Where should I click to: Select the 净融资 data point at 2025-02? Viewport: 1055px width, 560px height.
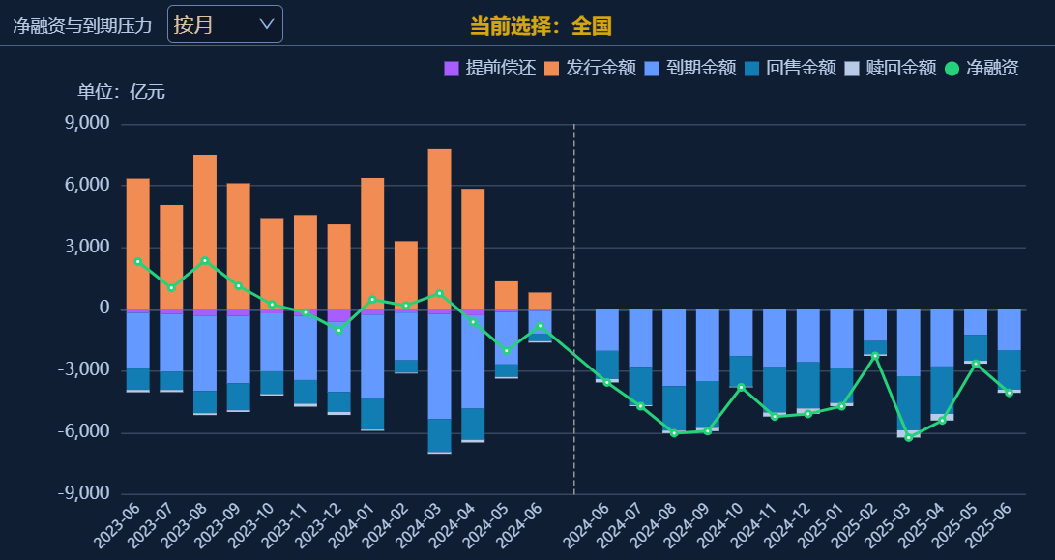875,356
